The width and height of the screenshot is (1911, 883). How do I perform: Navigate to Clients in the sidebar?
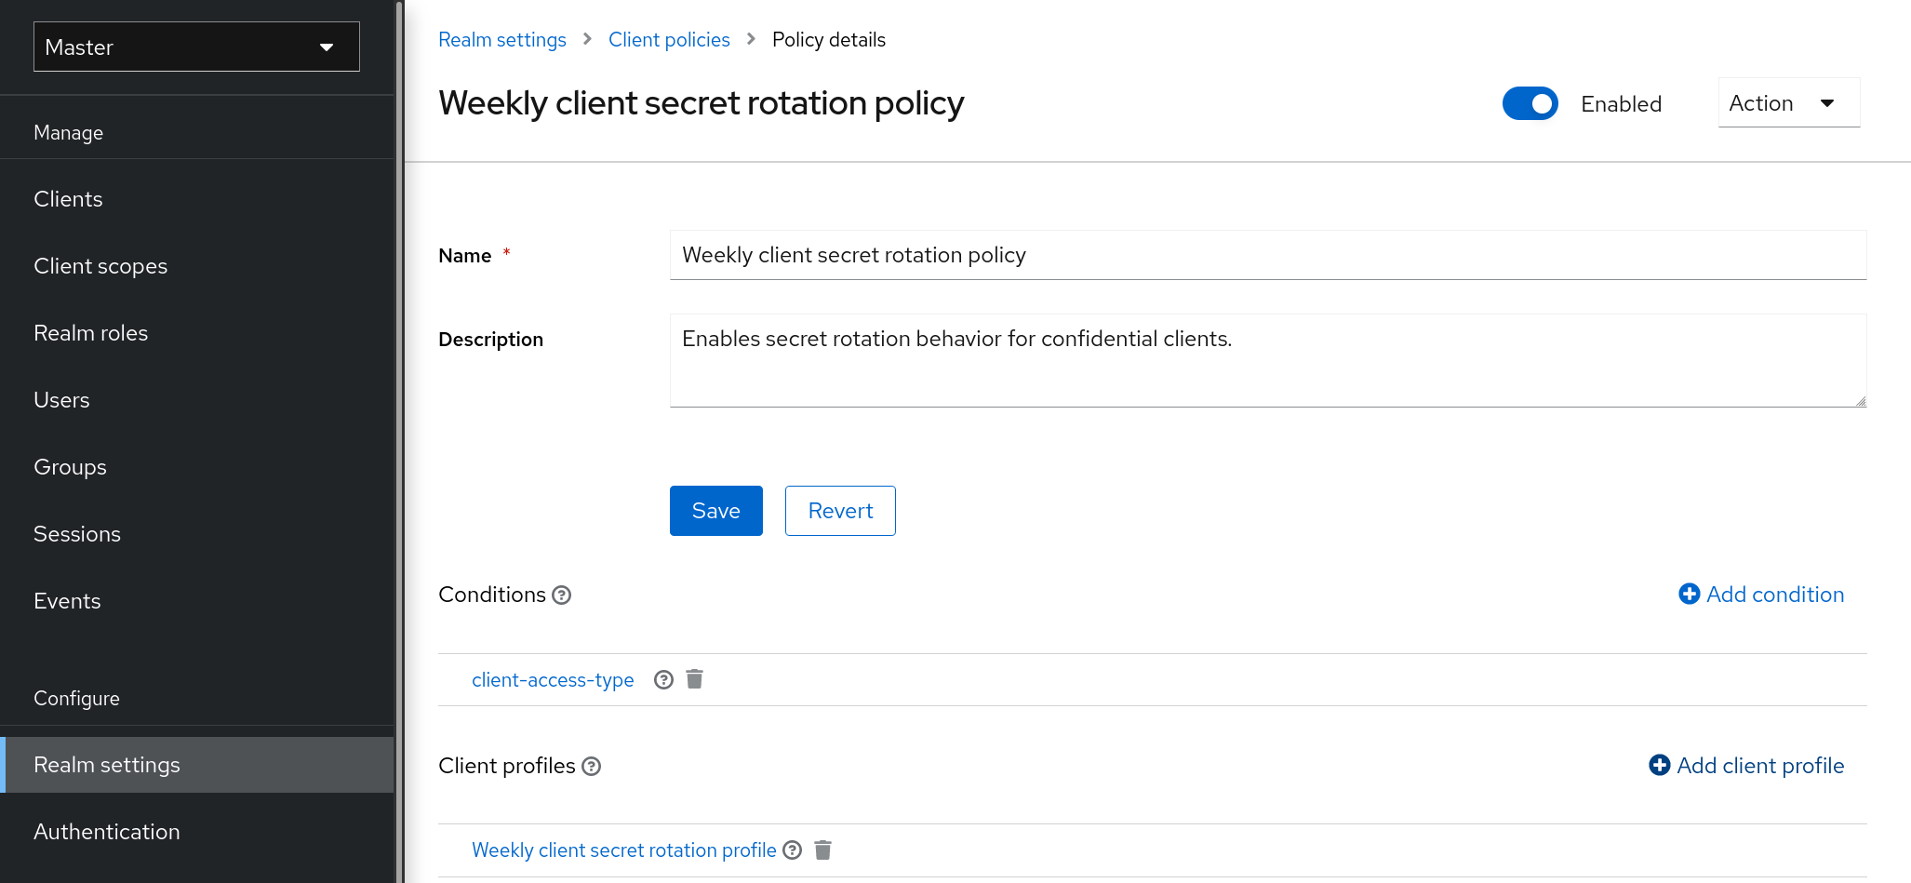coord(68,198)
